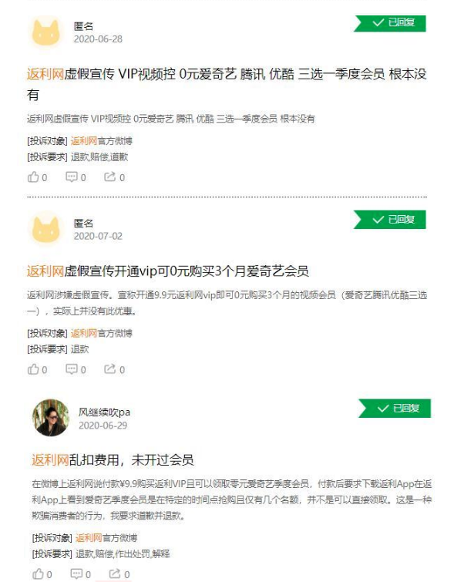Open complaint titled 返利网虚假宣传 VIP视频控

click(227, 84)
